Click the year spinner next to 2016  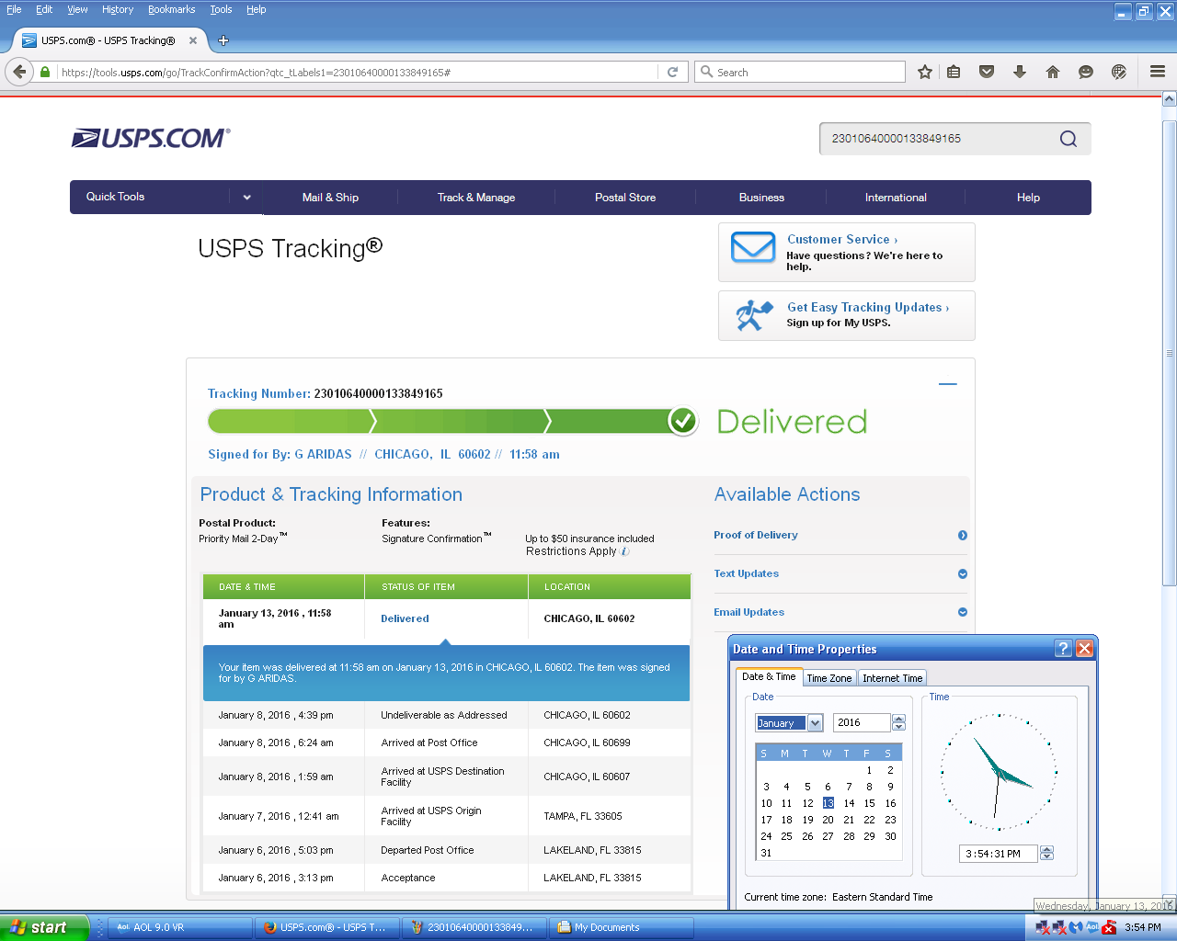point(899,723)
